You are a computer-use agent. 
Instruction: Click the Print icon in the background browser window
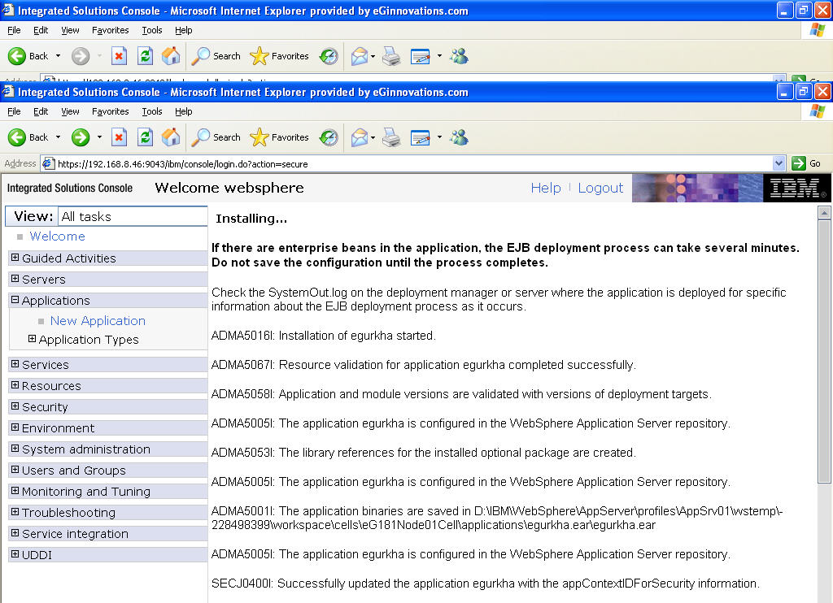click(391, 56)
